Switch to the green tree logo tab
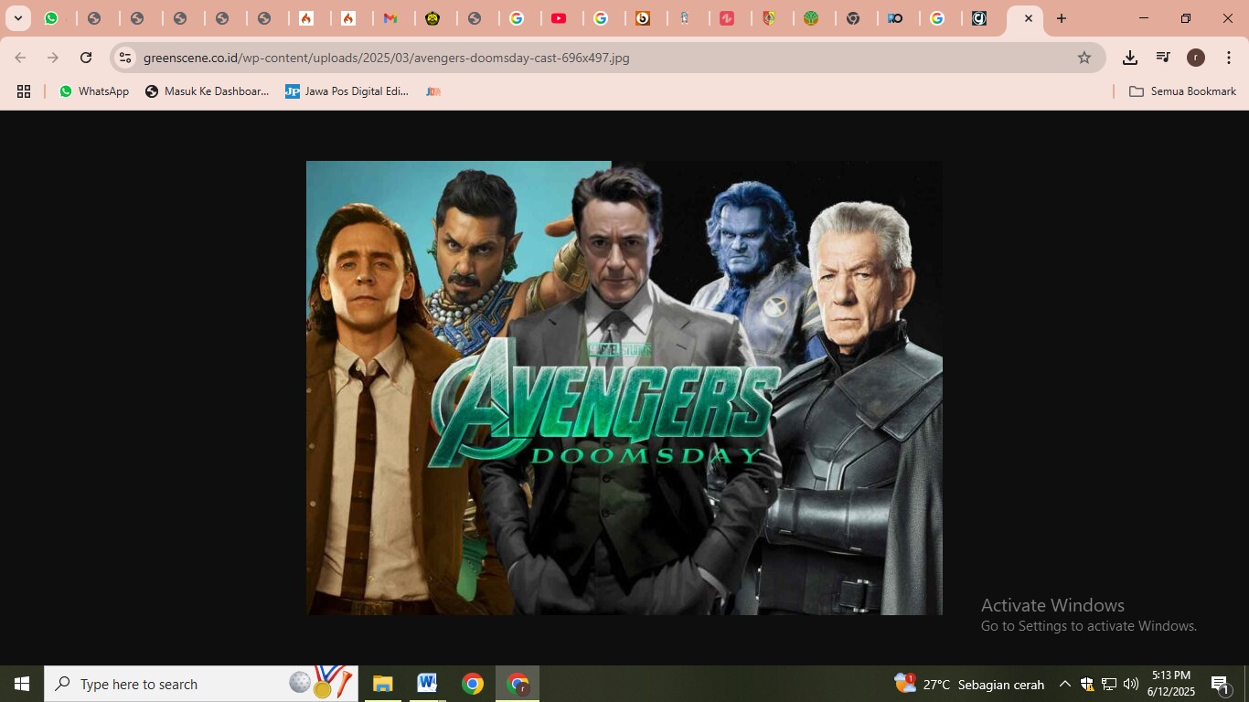Image resolution: width=1249 pixels, height=702 pixels. (x=811, y=18)
